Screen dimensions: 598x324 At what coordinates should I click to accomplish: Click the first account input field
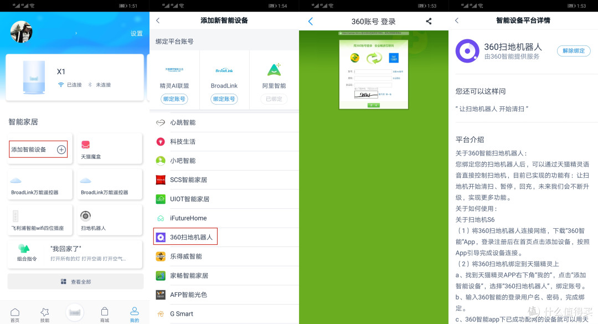click(x=373, y=71)
